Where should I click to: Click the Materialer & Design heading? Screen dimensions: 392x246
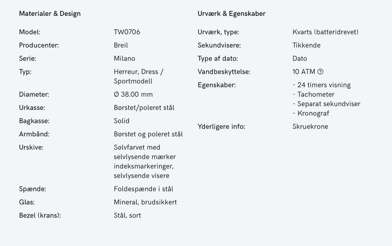click(50, 13)
